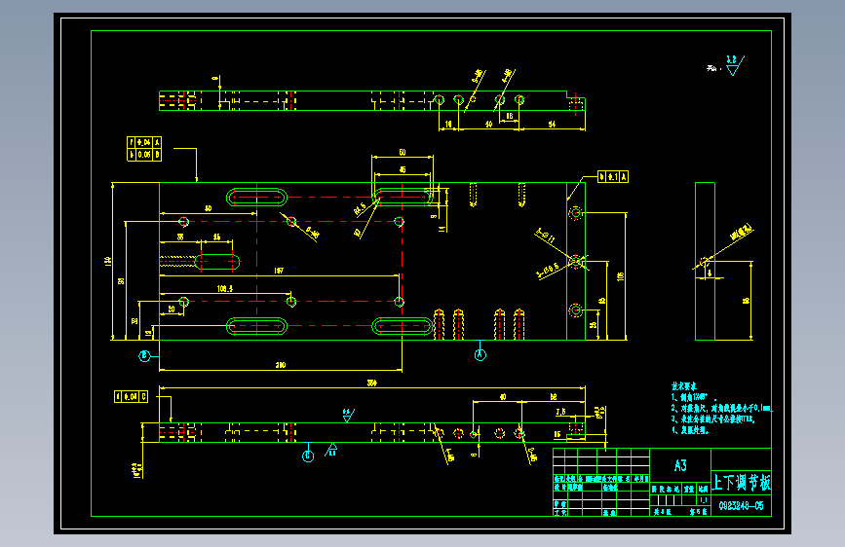Viewport: 845px width, 547px height.
Task: Click the "105" vertical dimension at right
Action: point(620,276)
